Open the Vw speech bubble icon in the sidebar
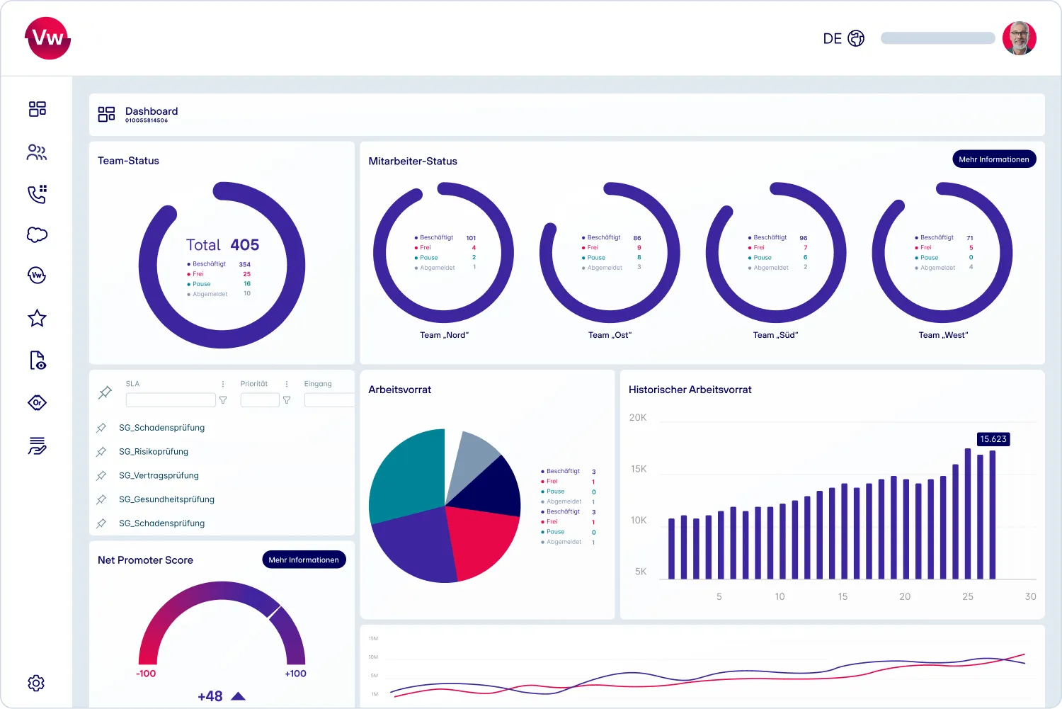The image size is (1062, 709). [37, 276]
